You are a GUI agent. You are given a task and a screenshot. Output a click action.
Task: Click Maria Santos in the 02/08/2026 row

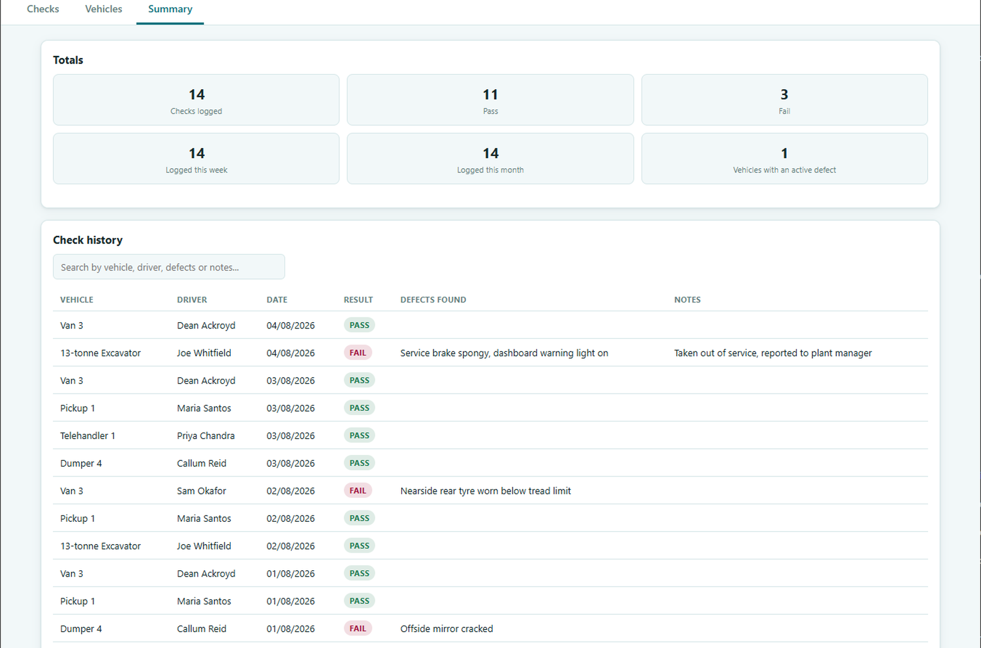[x=204, y=519]
